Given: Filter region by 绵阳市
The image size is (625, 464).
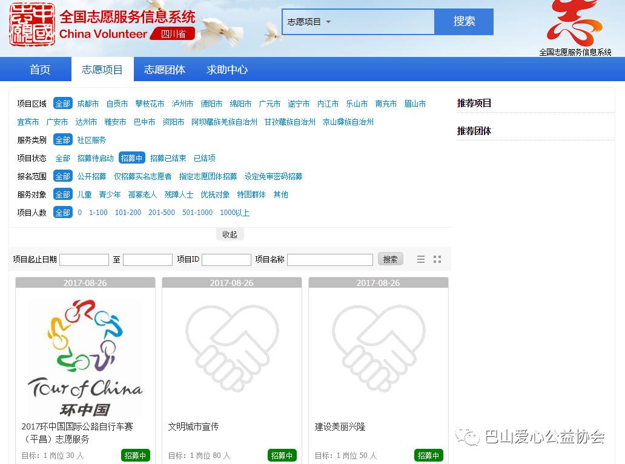Looking at the screenshot, I should (241, 104).
